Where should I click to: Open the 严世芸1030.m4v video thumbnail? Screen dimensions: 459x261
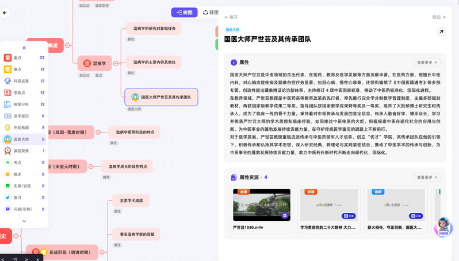tap(261, 205)
